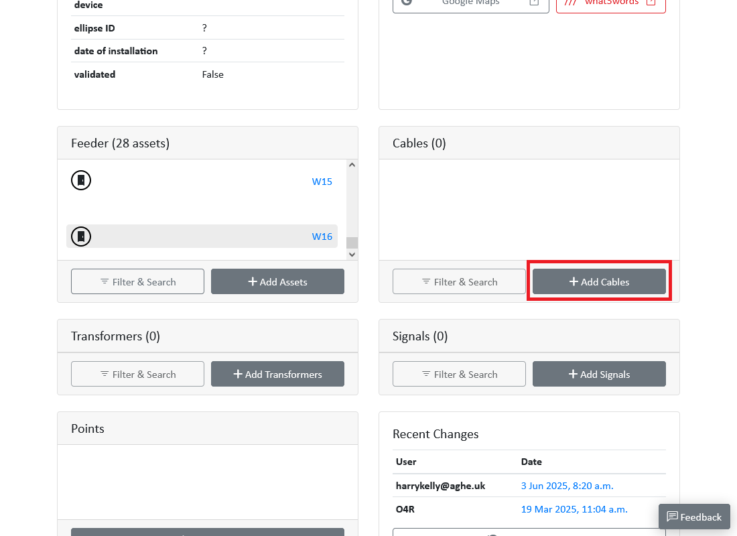Click the Google Maps external link icon
The height and width of the screenshot is (536, 737).
(x=534, y=3)
